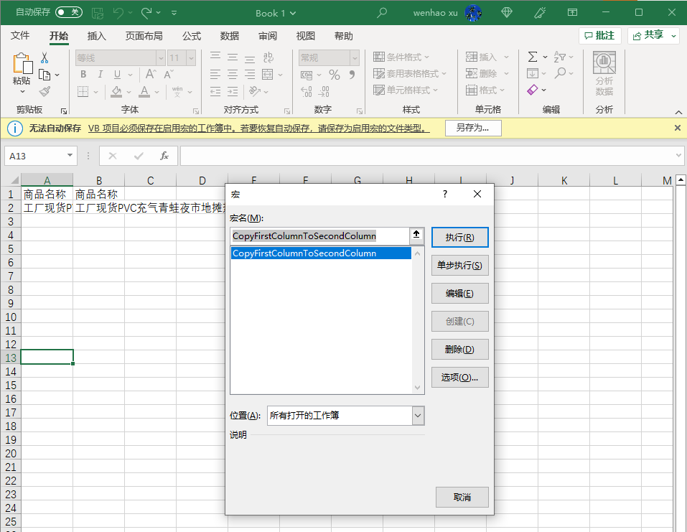Click the format painter brush icon
This screenshot has width=687, height=532.
click(x=45, y=91)
